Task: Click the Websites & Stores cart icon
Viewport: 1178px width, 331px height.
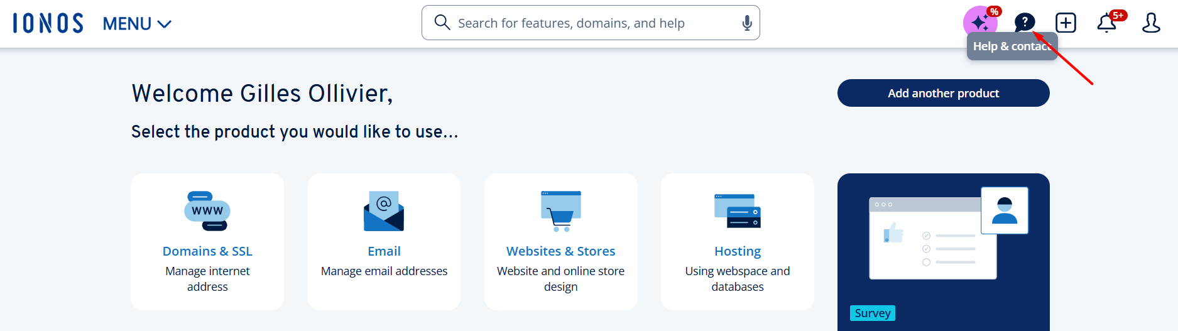Action: (x=560, y=211)
